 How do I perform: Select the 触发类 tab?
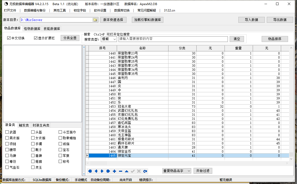click(24, 125)
